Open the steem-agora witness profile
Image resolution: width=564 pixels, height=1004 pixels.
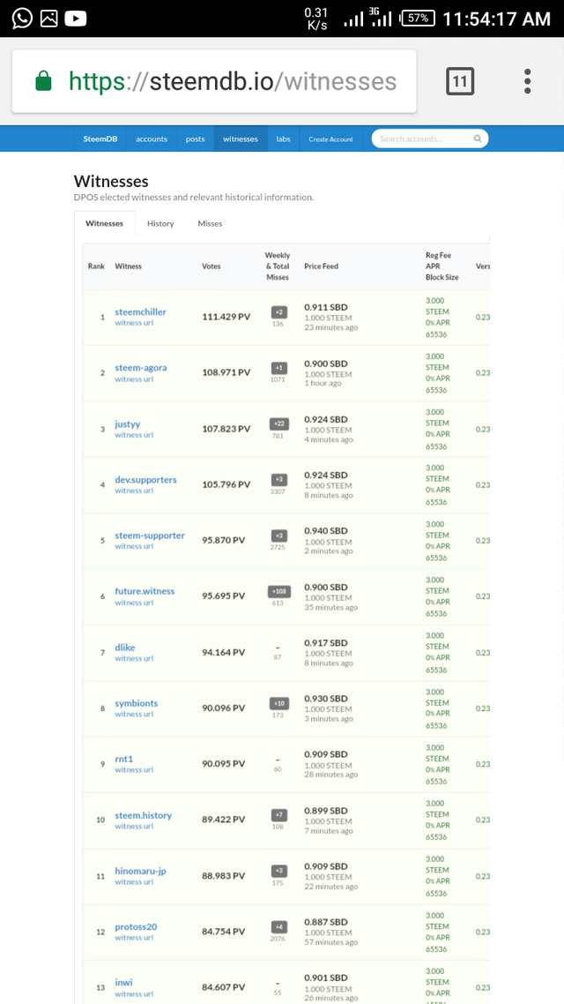141,368
